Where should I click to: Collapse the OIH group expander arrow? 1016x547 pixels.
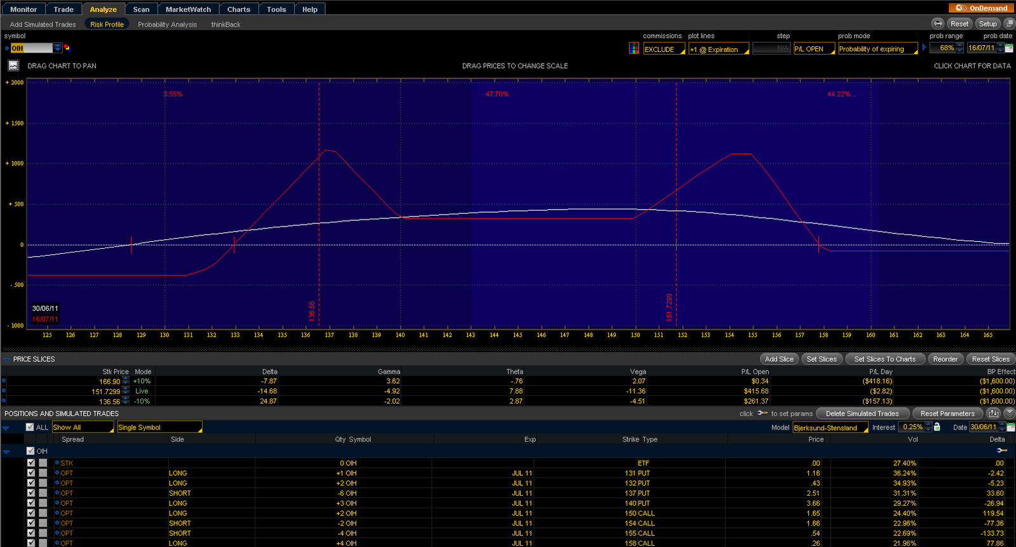tap(6, 452)
